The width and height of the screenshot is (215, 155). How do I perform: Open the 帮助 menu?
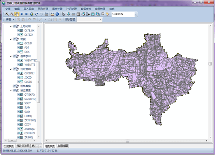[x=112, y=9]
